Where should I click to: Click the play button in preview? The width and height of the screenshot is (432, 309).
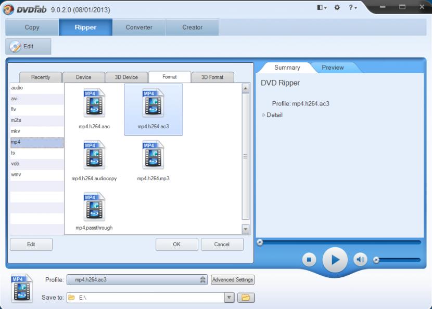(335, 259)
